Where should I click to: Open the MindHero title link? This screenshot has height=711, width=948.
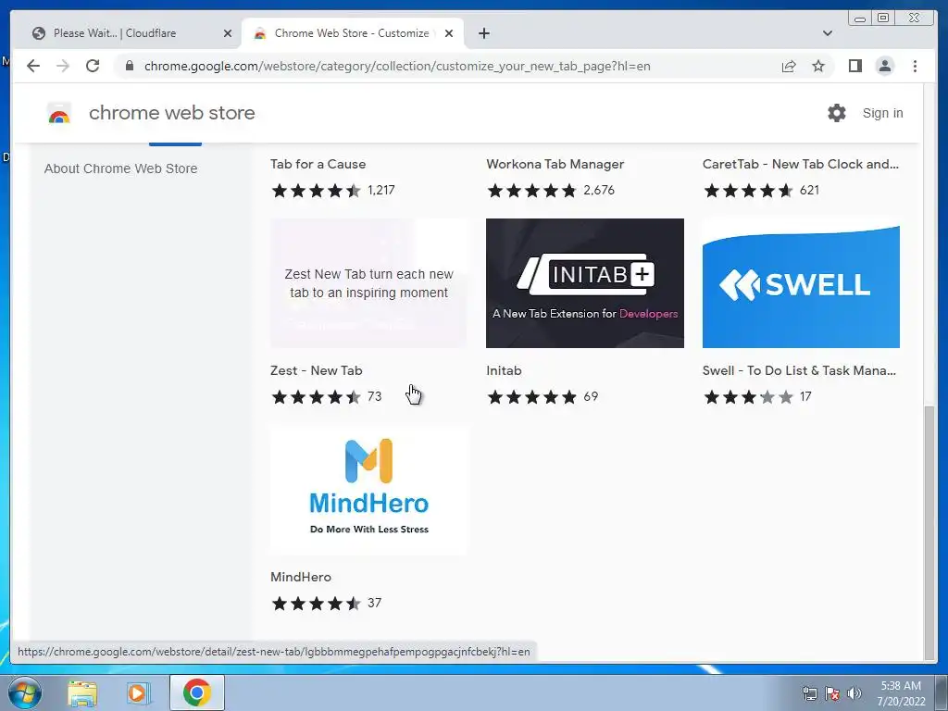pos(301,577)
